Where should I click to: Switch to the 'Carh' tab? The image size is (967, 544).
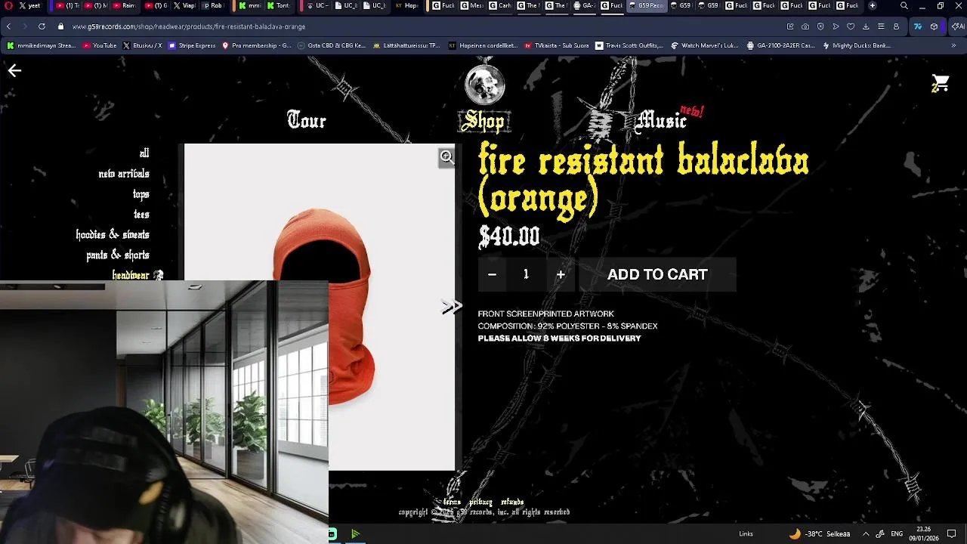click(500, 6)
